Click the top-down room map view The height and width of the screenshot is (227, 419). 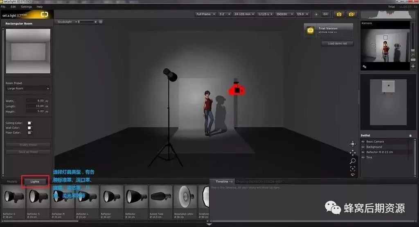(x=388, y=102)
